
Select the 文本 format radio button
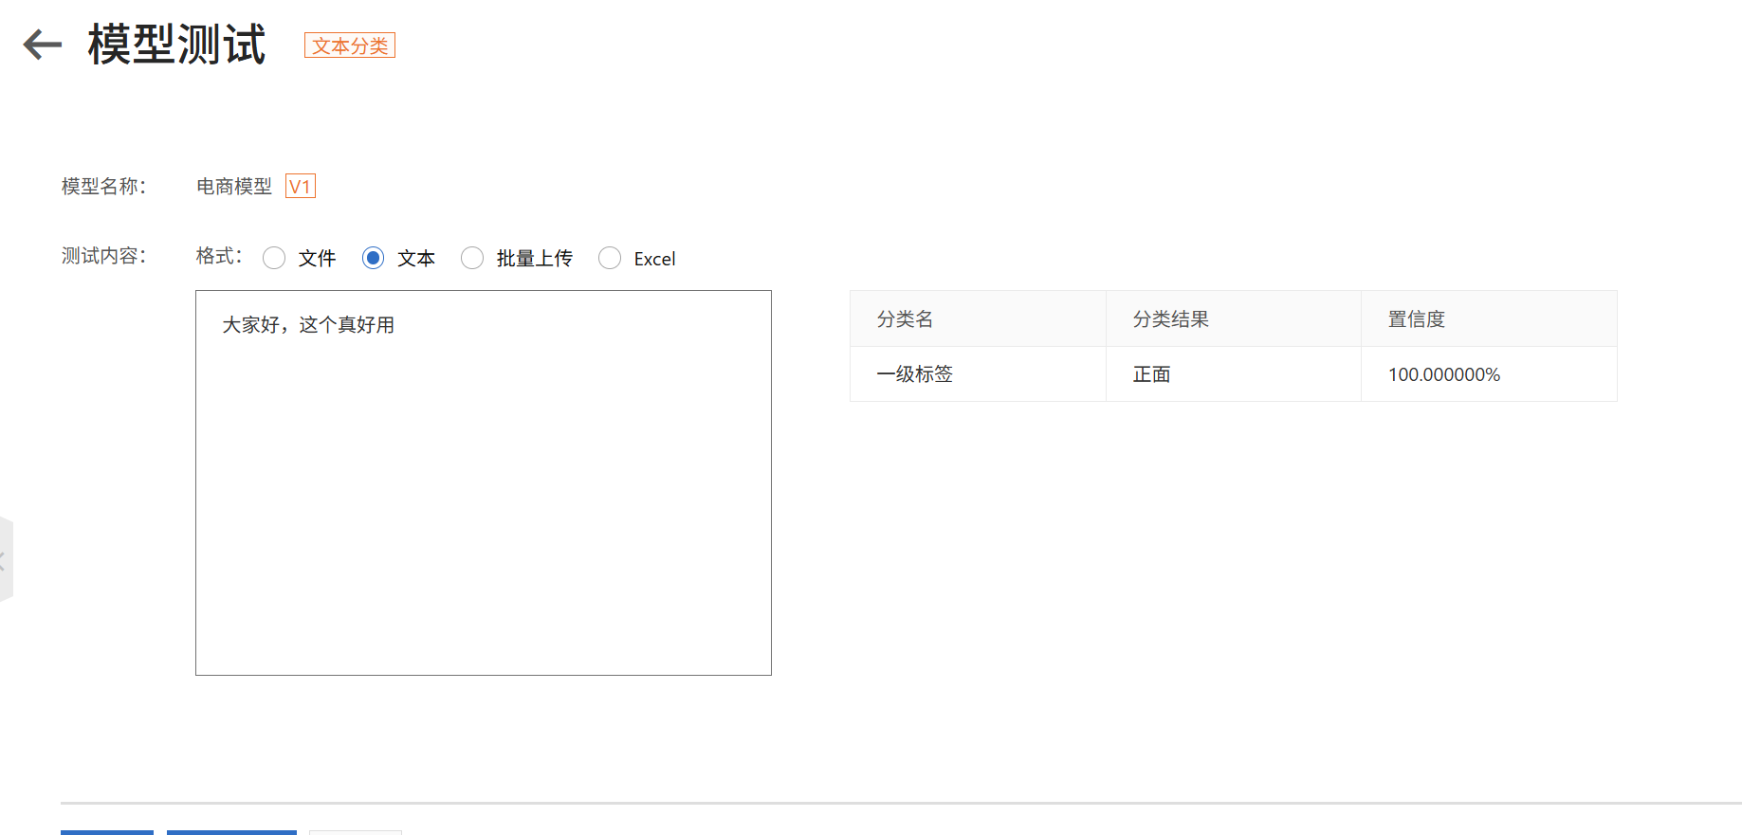373,258
